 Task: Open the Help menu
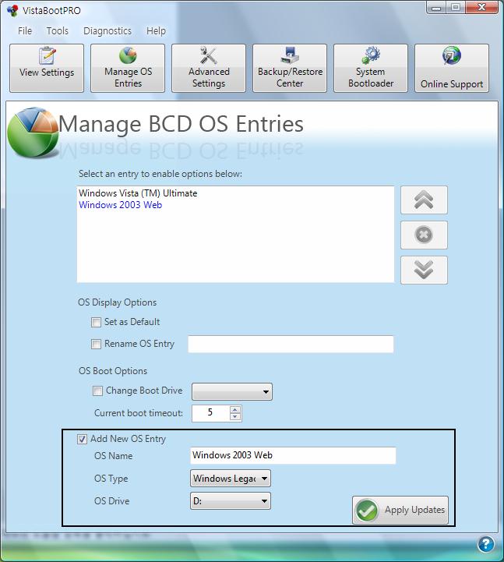click(156, 31)
